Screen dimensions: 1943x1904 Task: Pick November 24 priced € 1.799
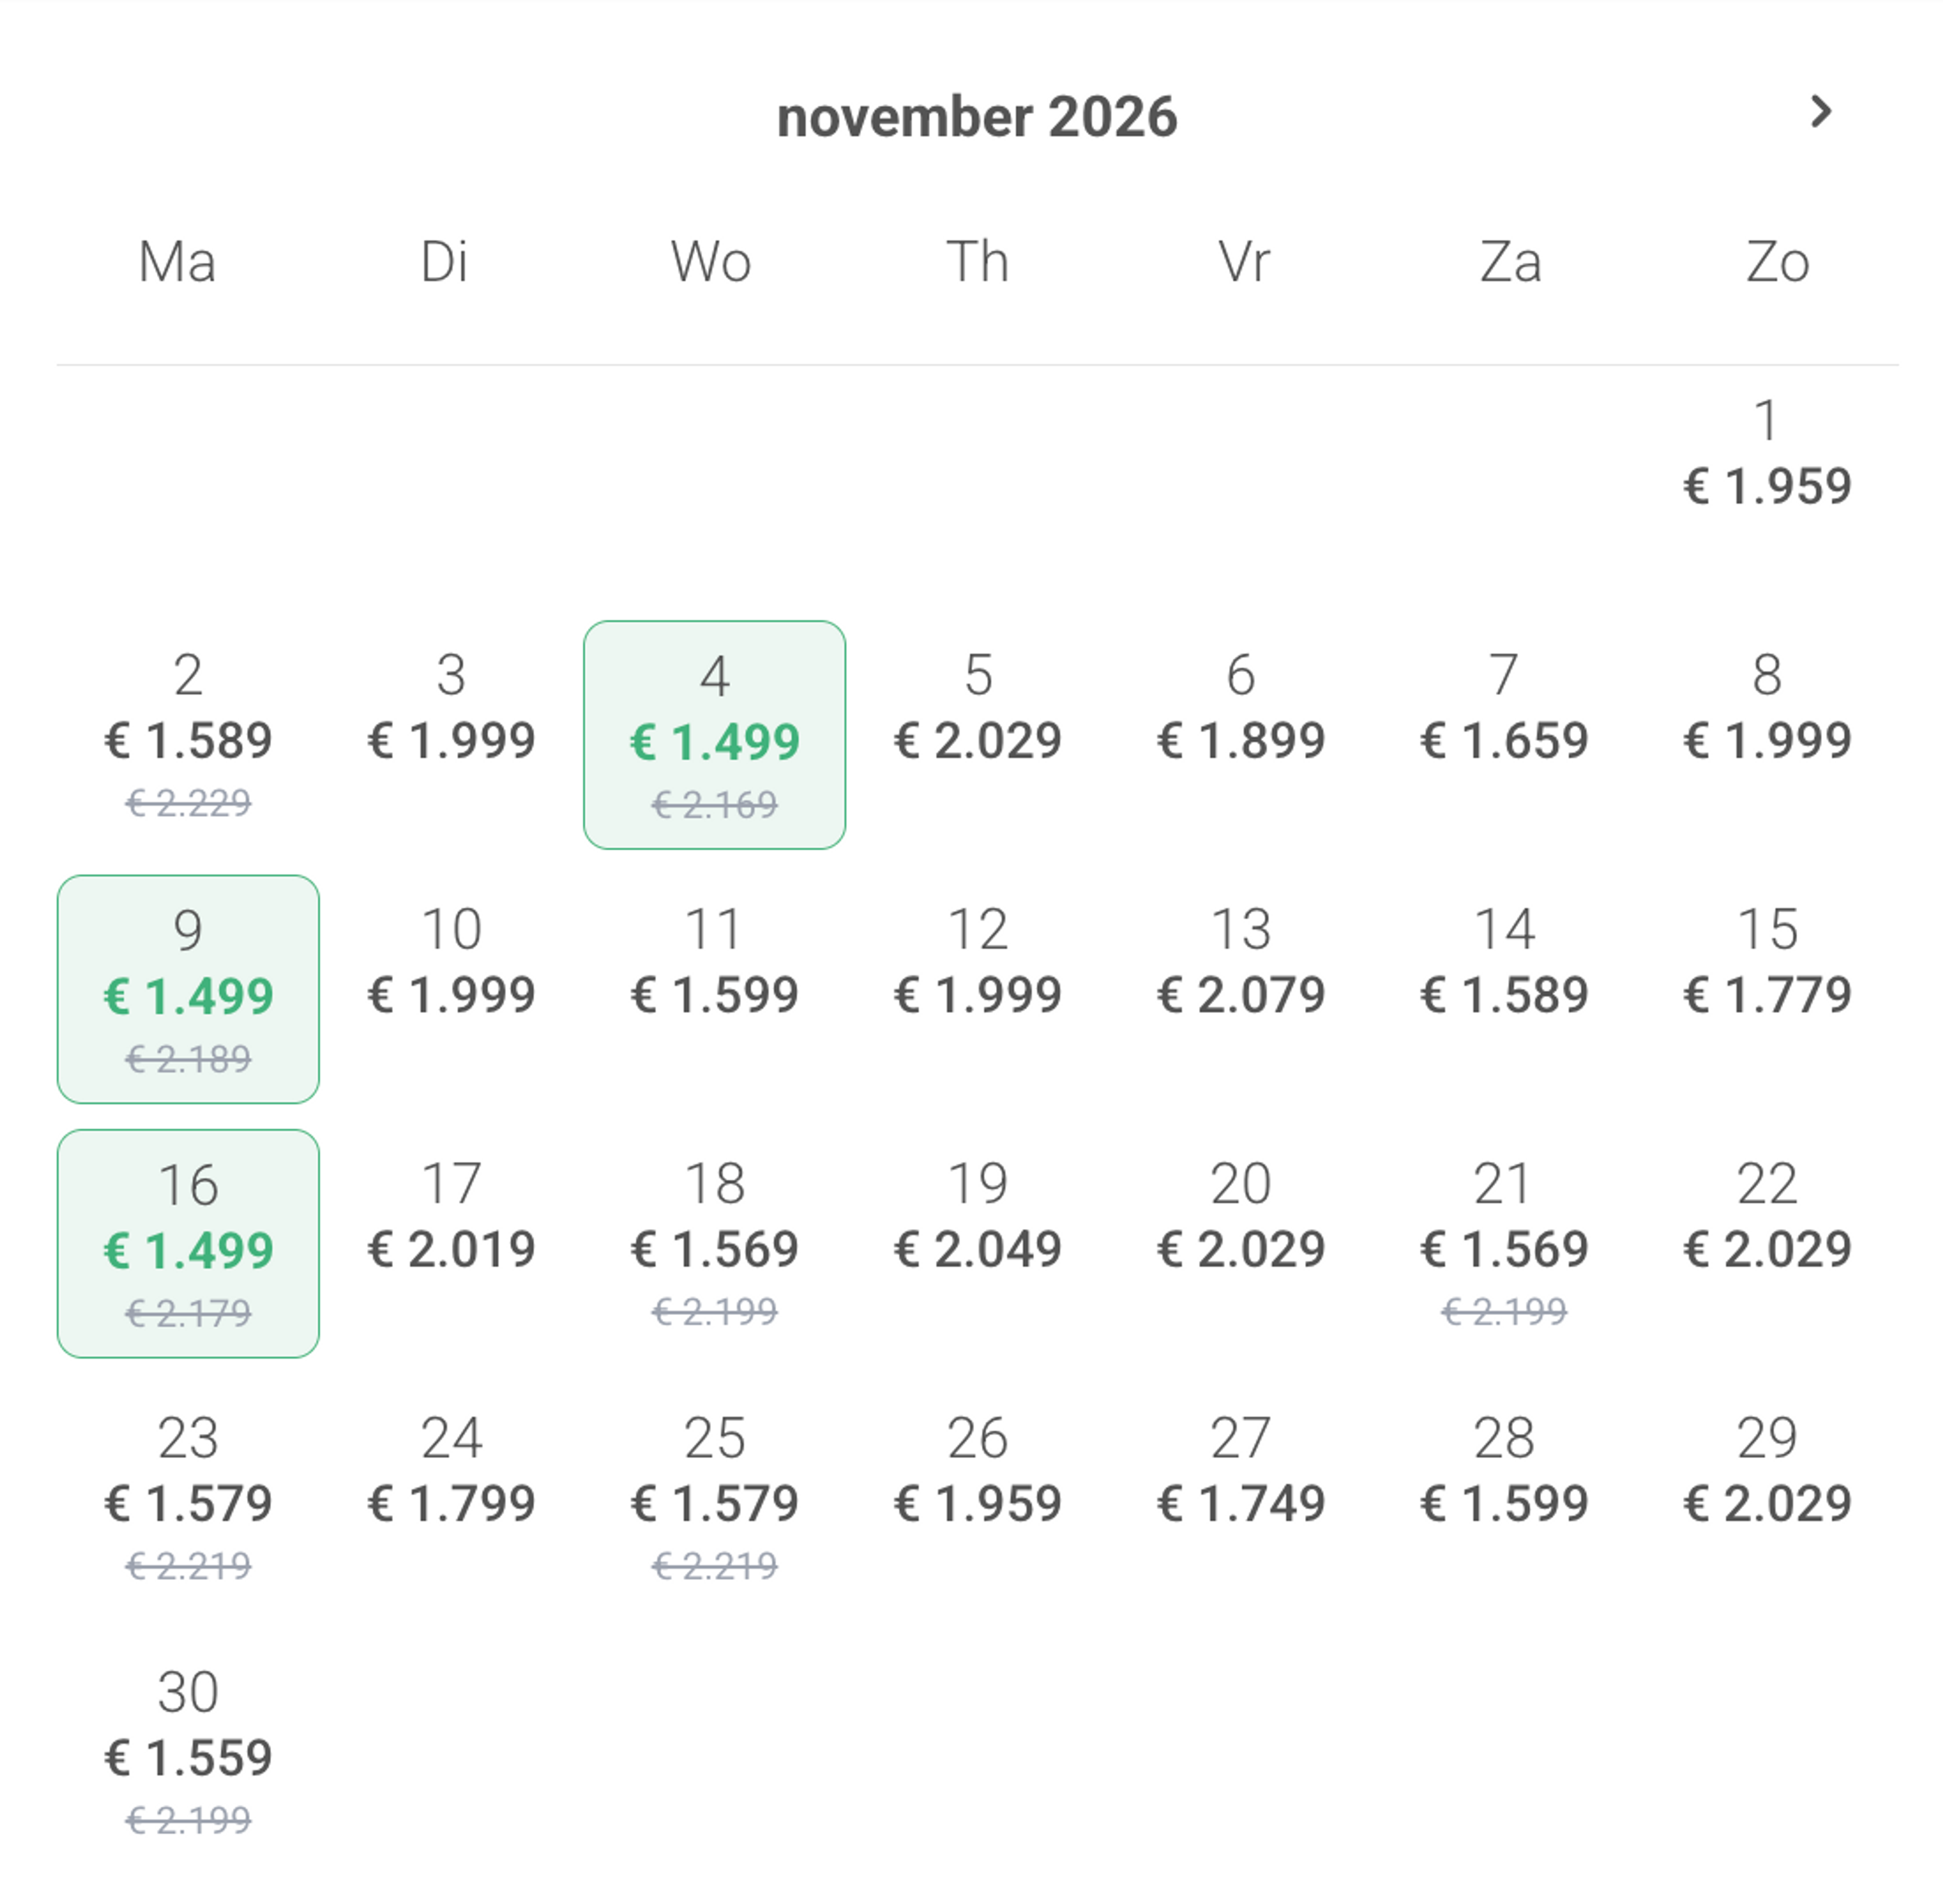coord(451,1498)
